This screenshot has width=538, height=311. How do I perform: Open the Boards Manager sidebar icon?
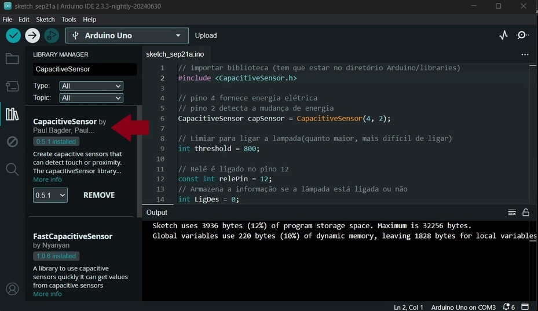[12, 86]
